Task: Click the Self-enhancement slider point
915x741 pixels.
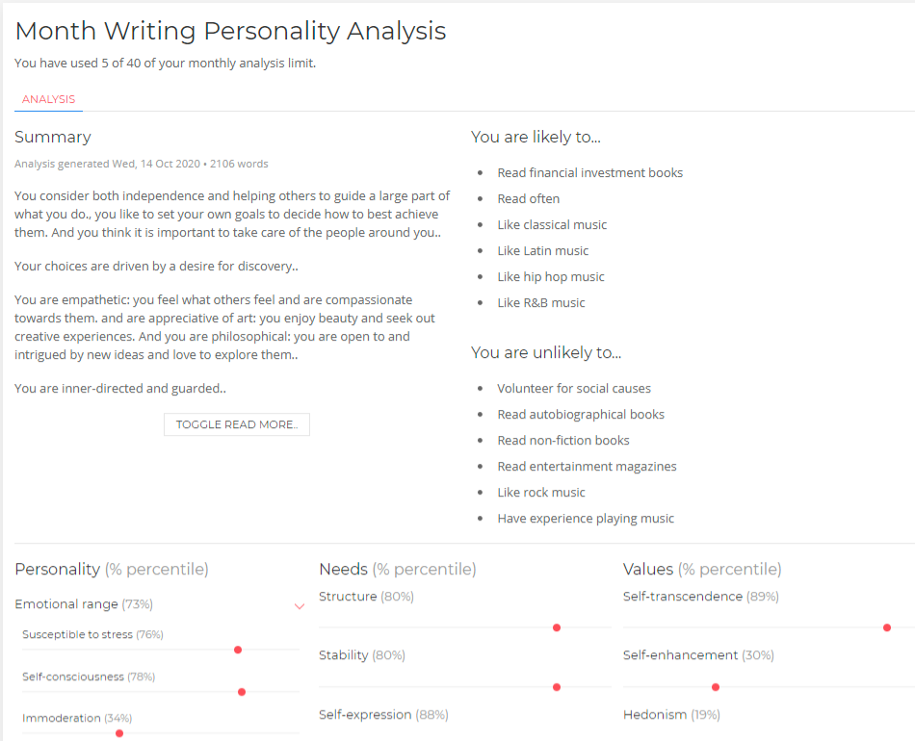Action: [x=716, y=686]
